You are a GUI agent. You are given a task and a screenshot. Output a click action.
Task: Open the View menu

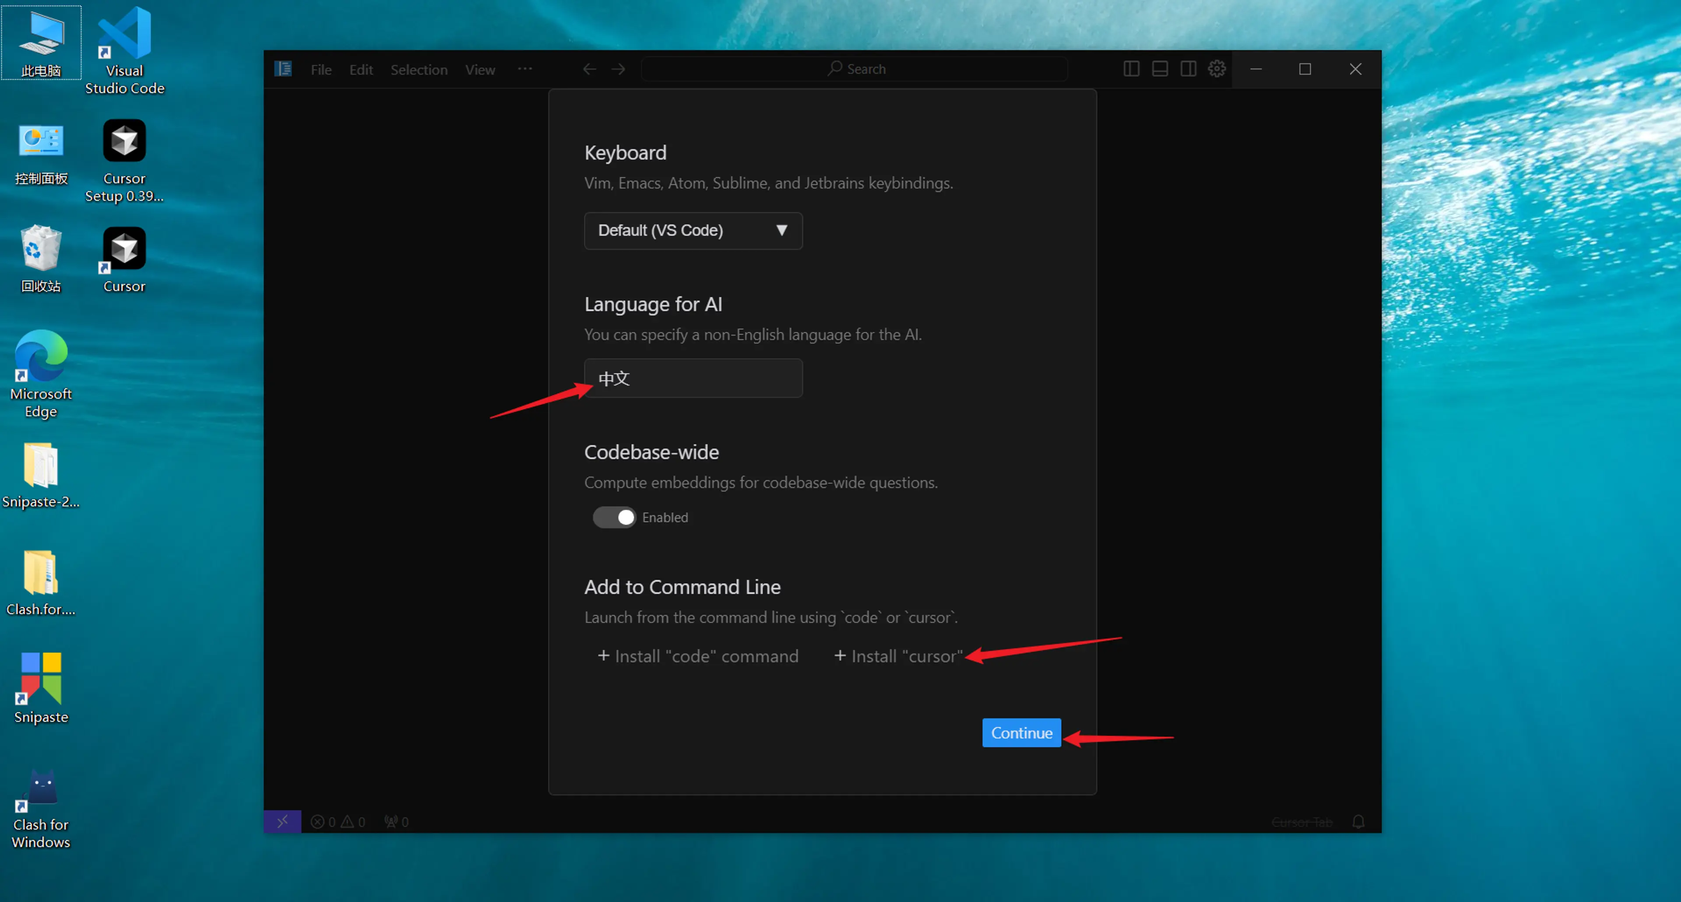480,70
